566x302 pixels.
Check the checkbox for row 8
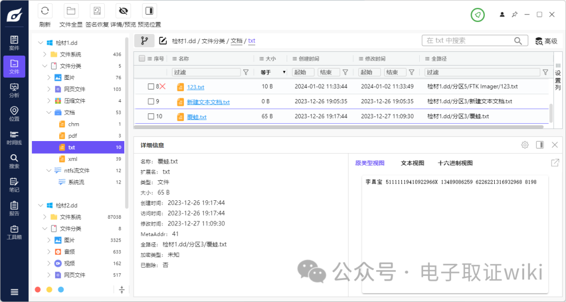(151, 87)
